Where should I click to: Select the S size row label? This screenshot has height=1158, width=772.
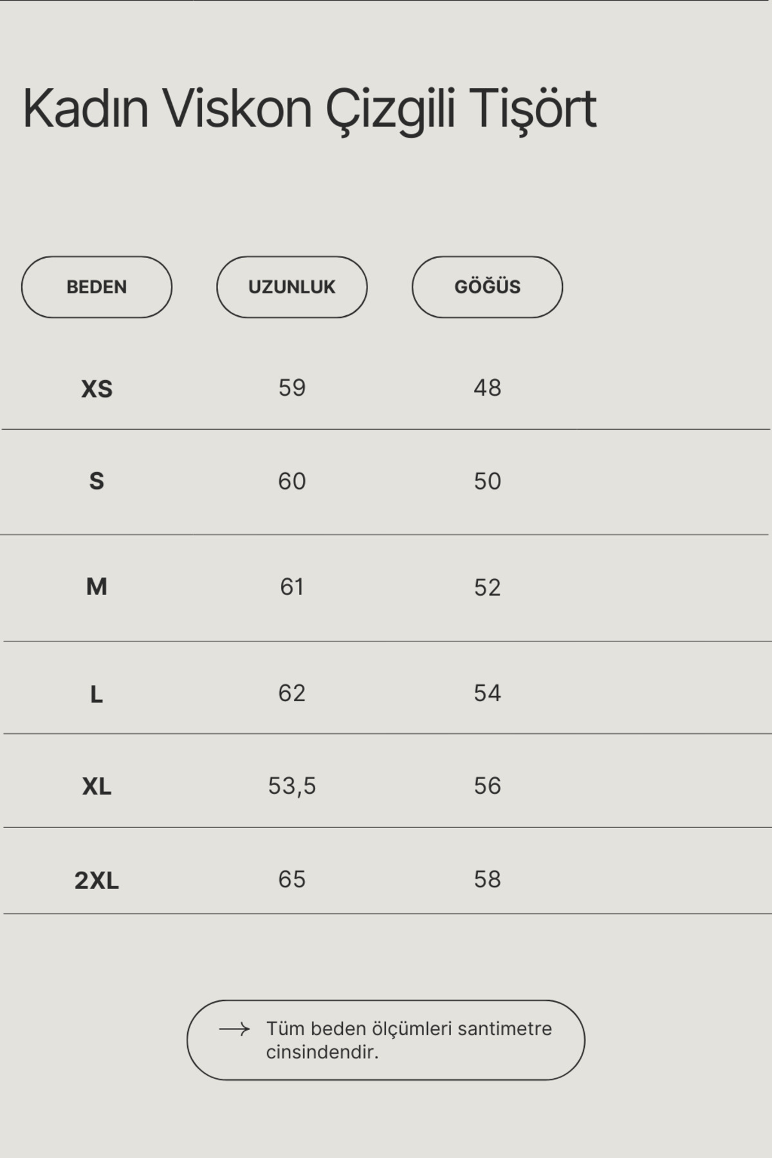[96, 481]
